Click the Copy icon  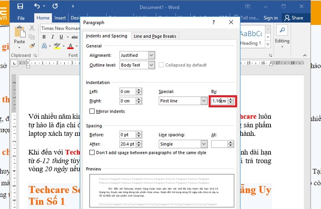tap(32, 37)
